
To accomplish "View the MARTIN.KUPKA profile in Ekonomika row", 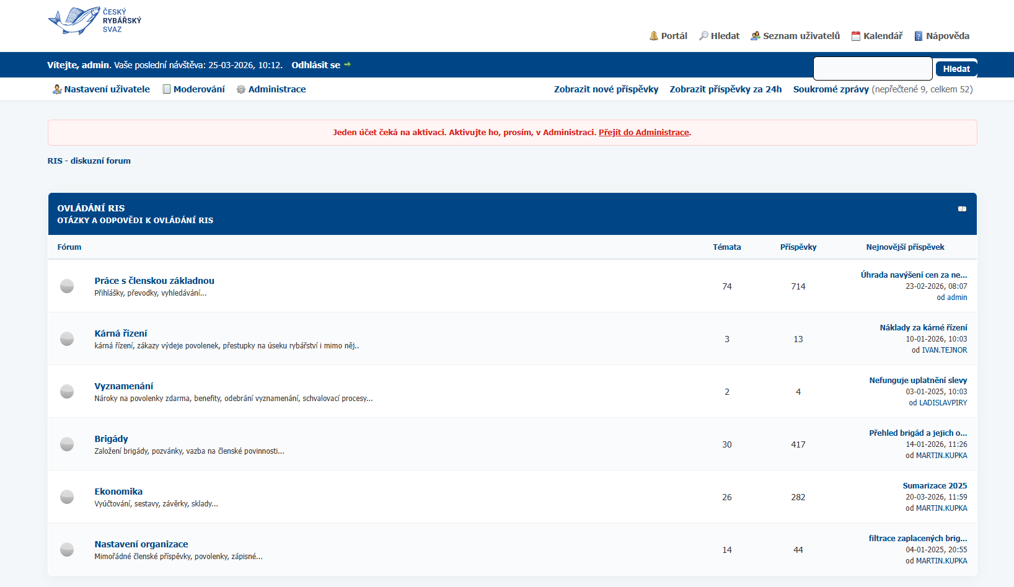I will pyautogui.click(x=941, y=508).
